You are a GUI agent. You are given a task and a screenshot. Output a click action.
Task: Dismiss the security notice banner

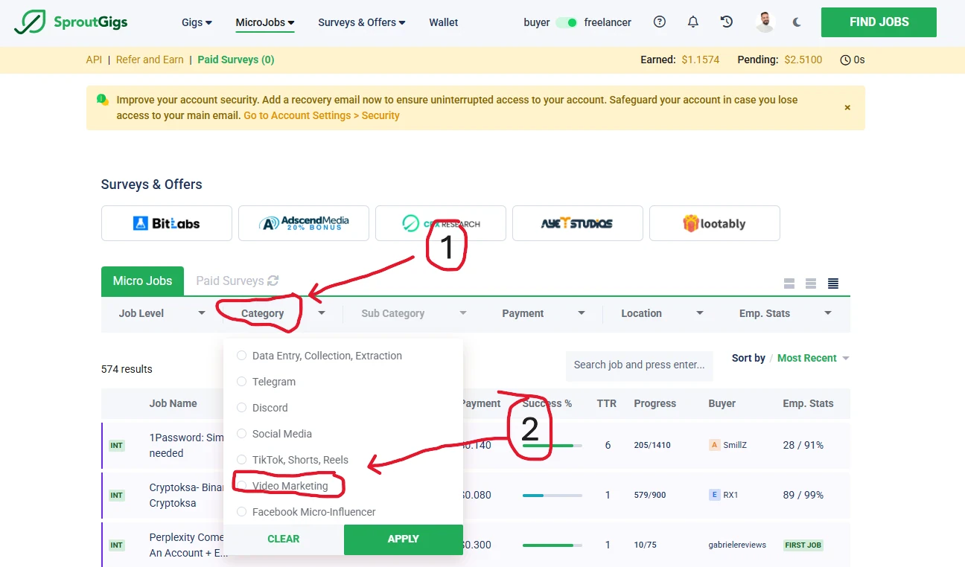point(847,108)
